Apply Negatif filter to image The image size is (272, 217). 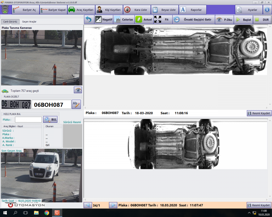(104, 19)
